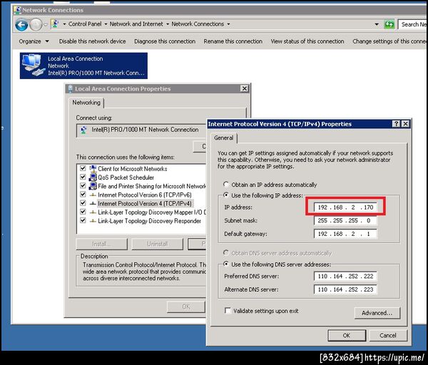Viewport: 428px width, 365px height.
Task: Select Obtain an IP address automatically
Action: pos(226,185)
